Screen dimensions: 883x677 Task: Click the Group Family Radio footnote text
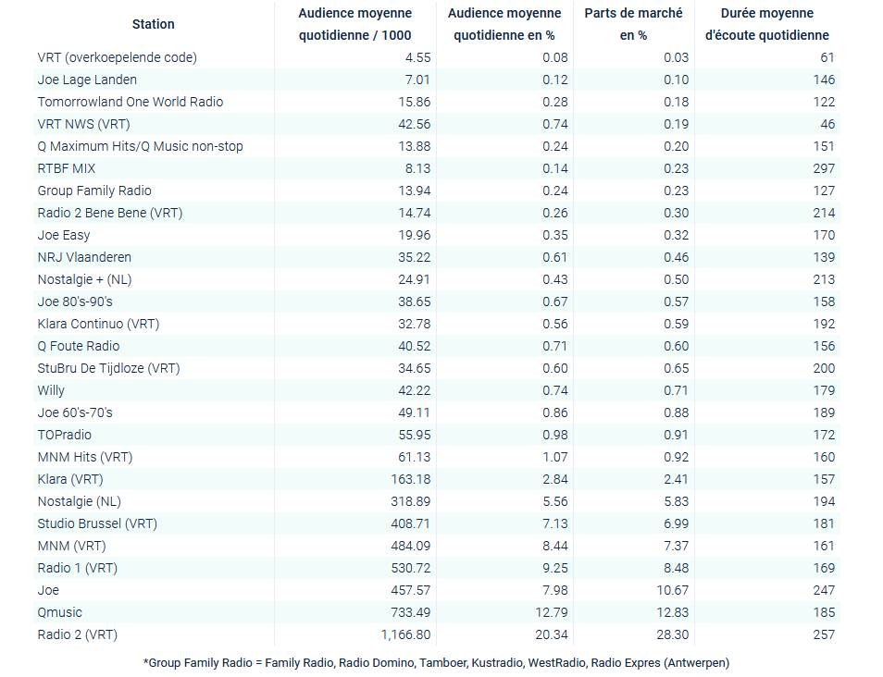tap(436, 662)
